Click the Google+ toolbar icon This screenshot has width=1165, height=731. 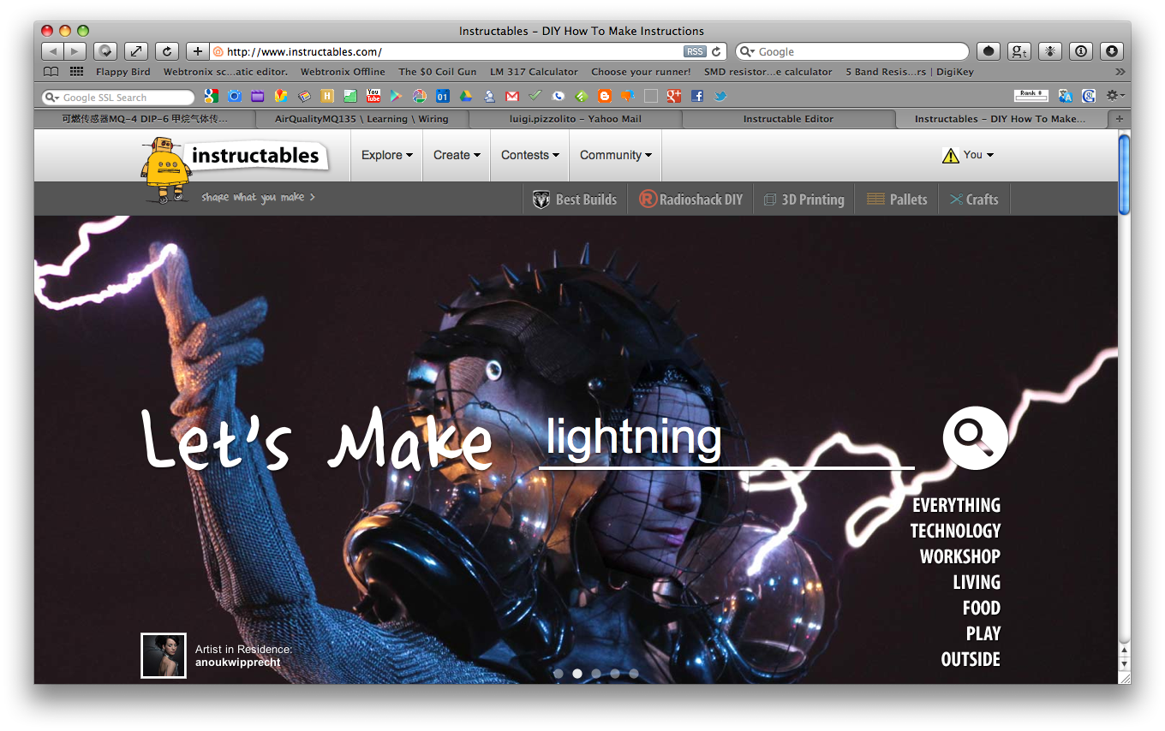point(674,96)
